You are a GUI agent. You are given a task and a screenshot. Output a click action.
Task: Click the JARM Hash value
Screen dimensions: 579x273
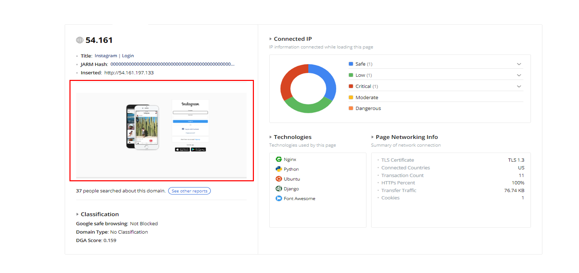tap(172, 64)
